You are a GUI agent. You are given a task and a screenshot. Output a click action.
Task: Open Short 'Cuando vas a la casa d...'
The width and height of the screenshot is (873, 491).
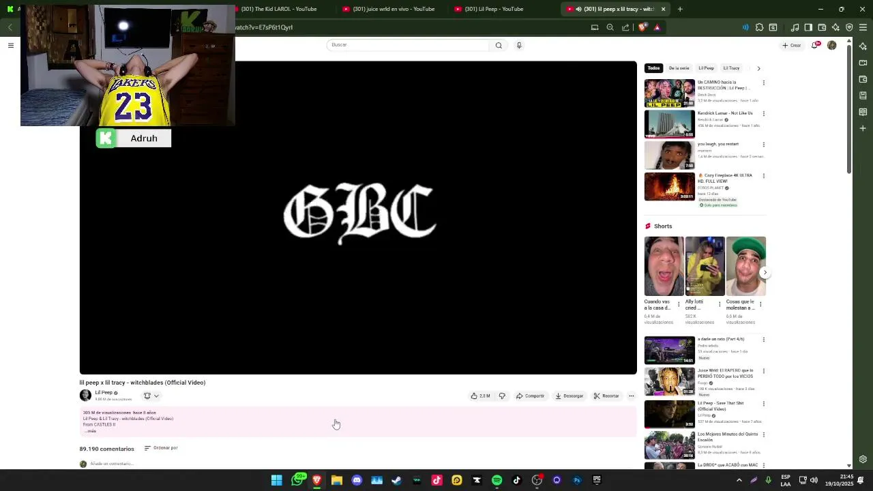(664, 267)
